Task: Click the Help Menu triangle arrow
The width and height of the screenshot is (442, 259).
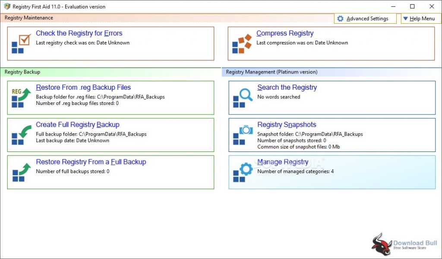Action: click(x=405, y=19)
